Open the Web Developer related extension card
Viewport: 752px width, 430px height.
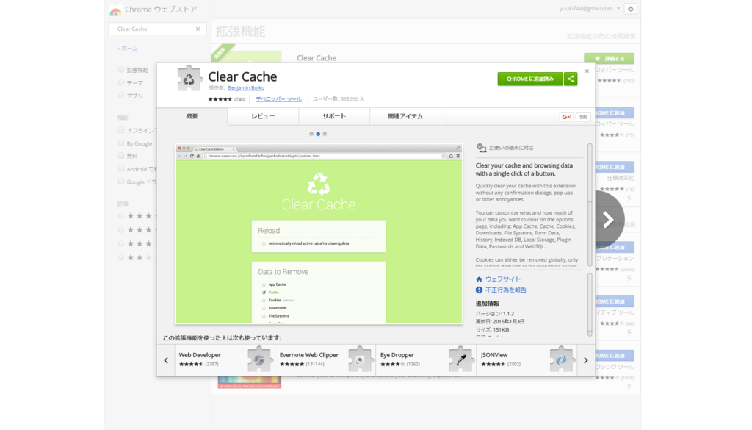225,360
